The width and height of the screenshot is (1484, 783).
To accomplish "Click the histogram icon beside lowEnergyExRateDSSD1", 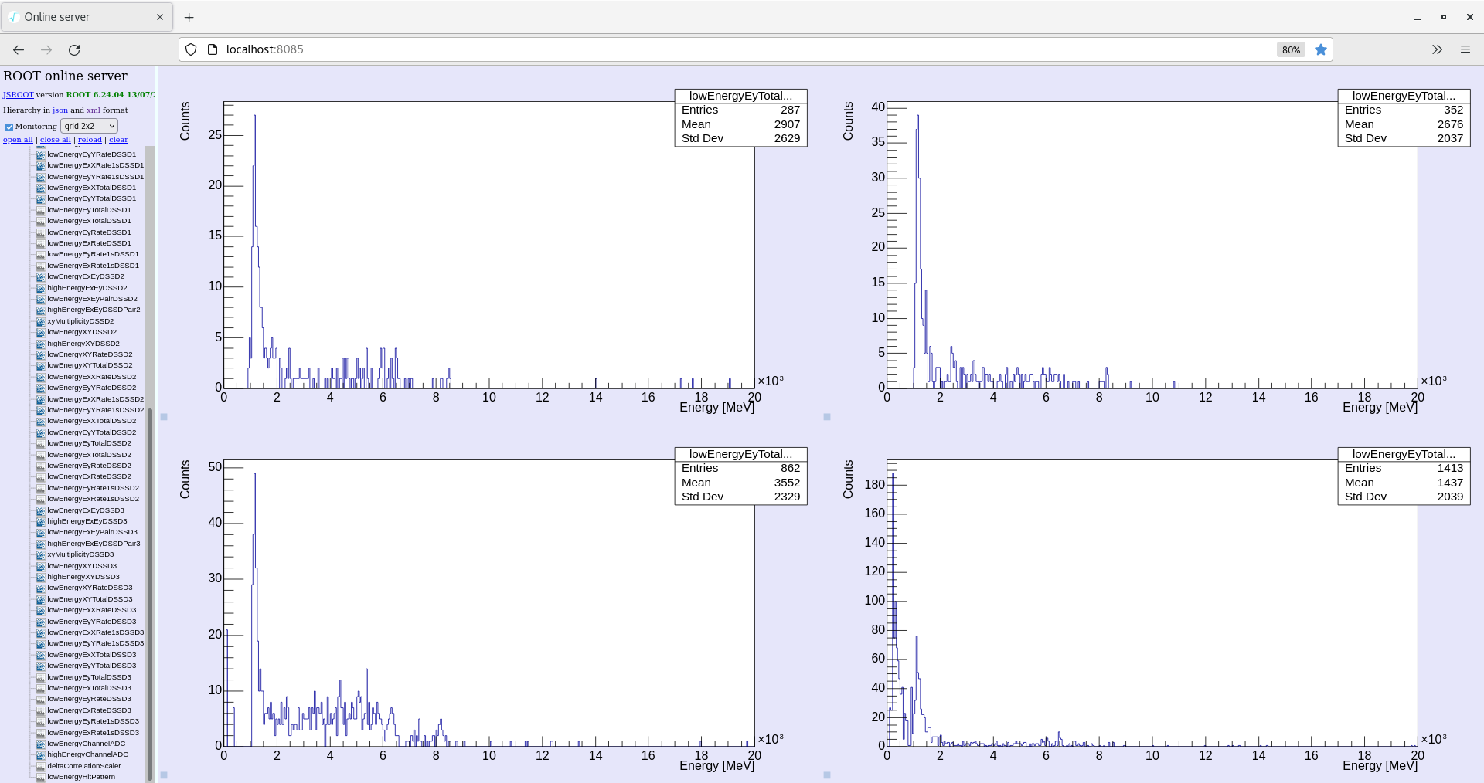I will point(41,243).
